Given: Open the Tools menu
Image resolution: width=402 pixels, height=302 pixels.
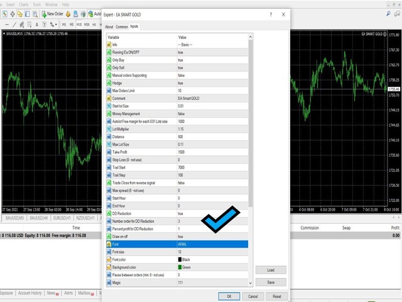Looking at the screenshot, I should click(36, 4).
